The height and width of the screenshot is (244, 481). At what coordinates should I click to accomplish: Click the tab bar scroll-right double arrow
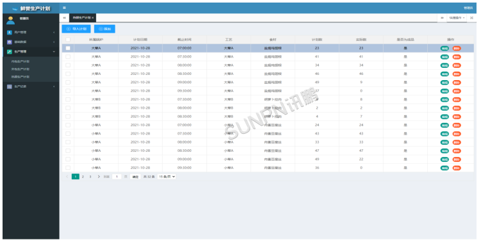click(442, 18)
